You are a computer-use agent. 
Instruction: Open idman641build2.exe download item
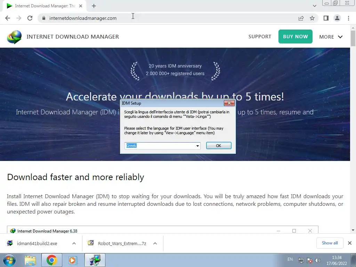[x=37, y=243]
